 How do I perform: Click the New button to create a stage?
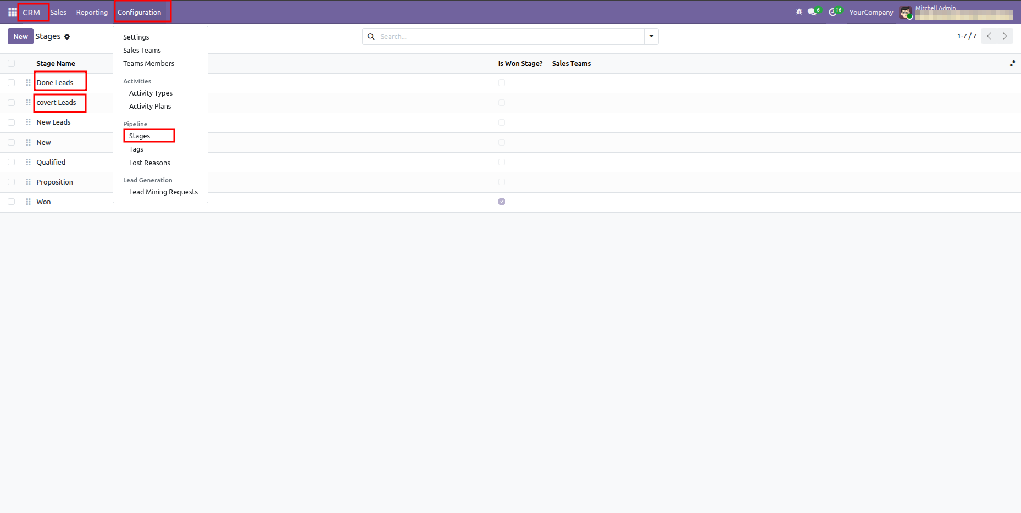coord(20,36)
